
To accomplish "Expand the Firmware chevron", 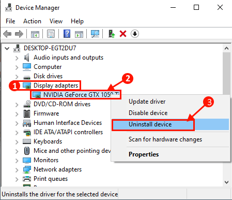I will [x=17, y=114].
